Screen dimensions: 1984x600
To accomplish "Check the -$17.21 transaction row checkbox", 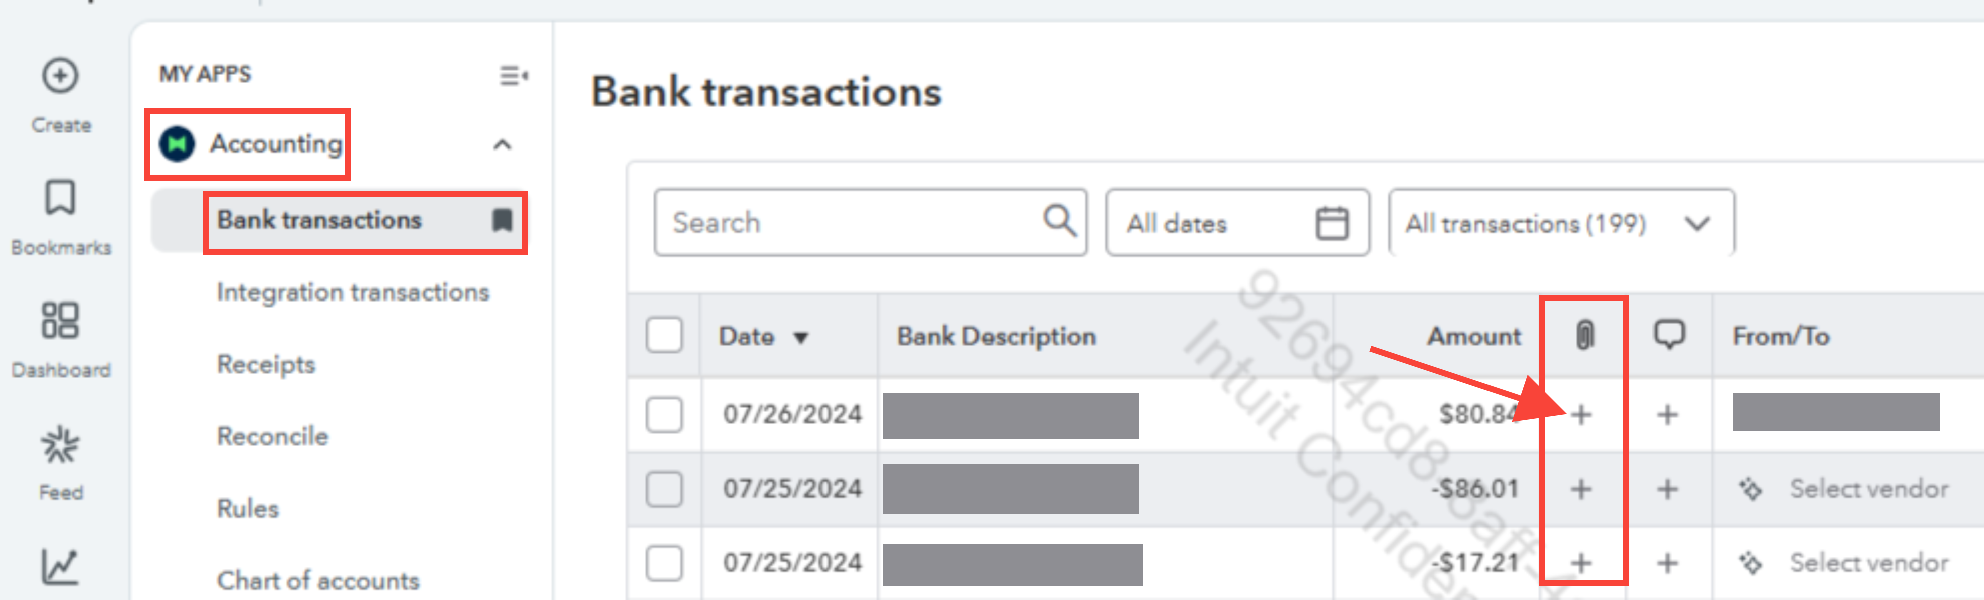I will [x=664, y=563].
